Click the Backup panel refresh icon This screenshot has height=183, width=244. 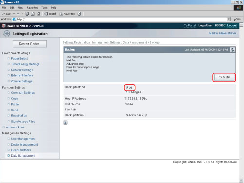point(232,50)
